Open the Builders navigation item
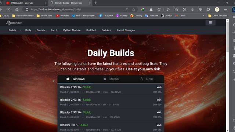This screenshot has height=132, width=235. click(x=106, y=30)
